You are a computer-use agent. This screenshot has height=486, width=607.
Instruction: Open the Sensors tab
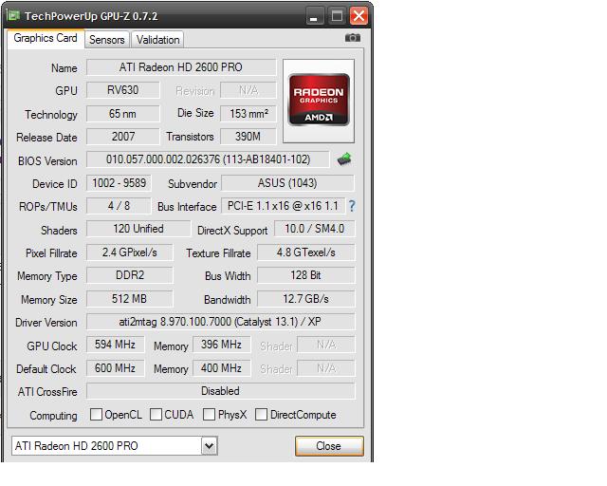pyautogui.click(x=107, y=40)
